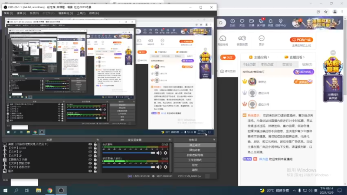Toggle visibility of the 图片 source
The width and height of the screenshot is (347, 195).
90,171
